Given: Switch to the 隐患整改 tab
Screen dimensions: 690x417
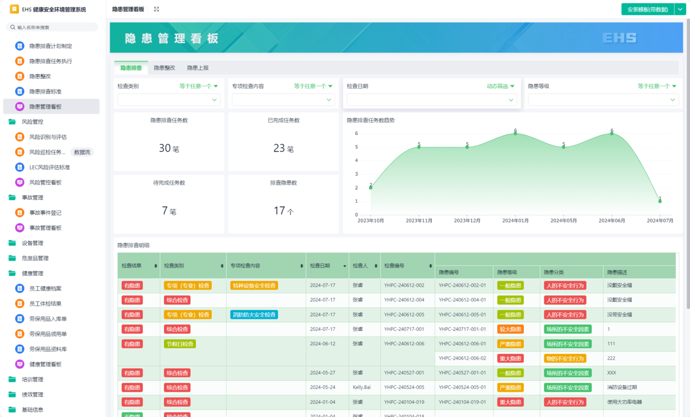Looking at the screenshot, I should tap(164, 68).
